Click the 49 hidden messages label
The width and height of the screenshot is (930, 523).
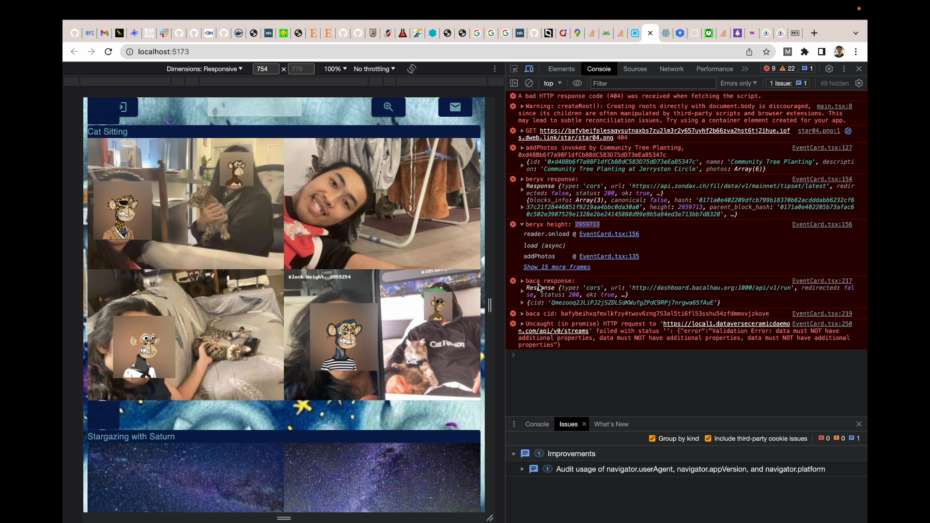834,83
